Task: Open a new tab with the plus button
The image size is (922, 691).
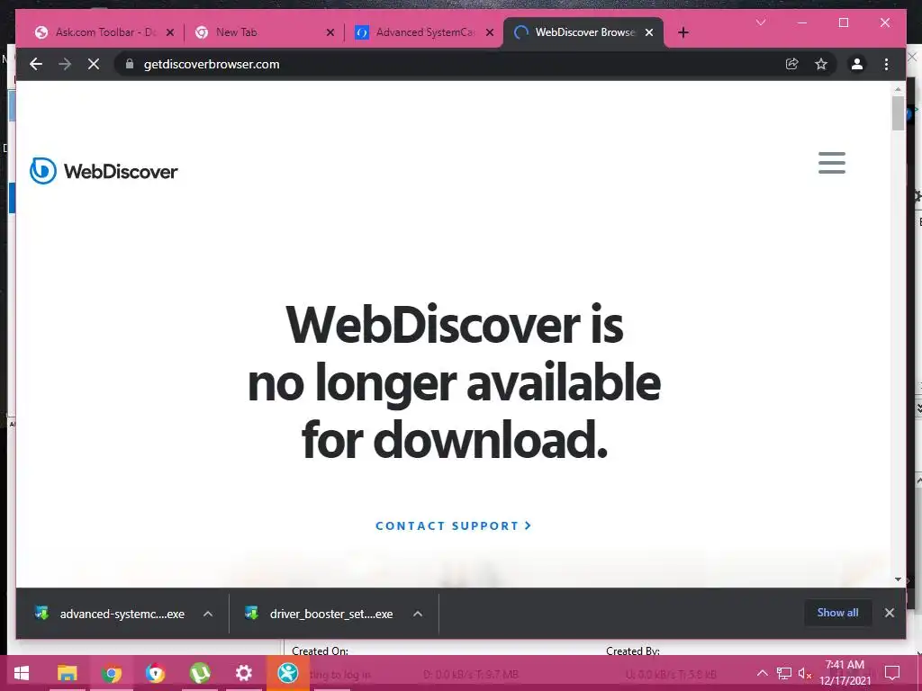Action: pos(682,32)
